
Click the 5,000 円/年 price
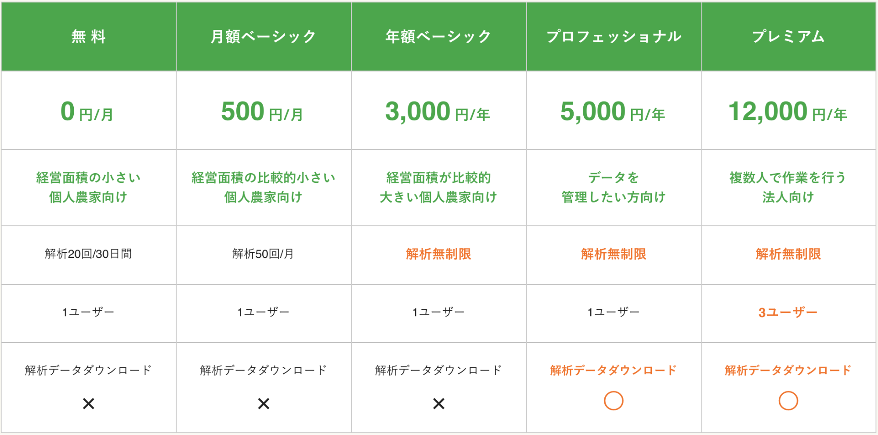613,112
